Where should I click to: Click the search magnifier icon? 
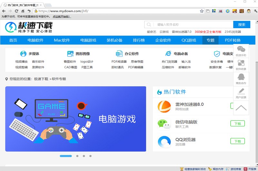coord(149,25)
